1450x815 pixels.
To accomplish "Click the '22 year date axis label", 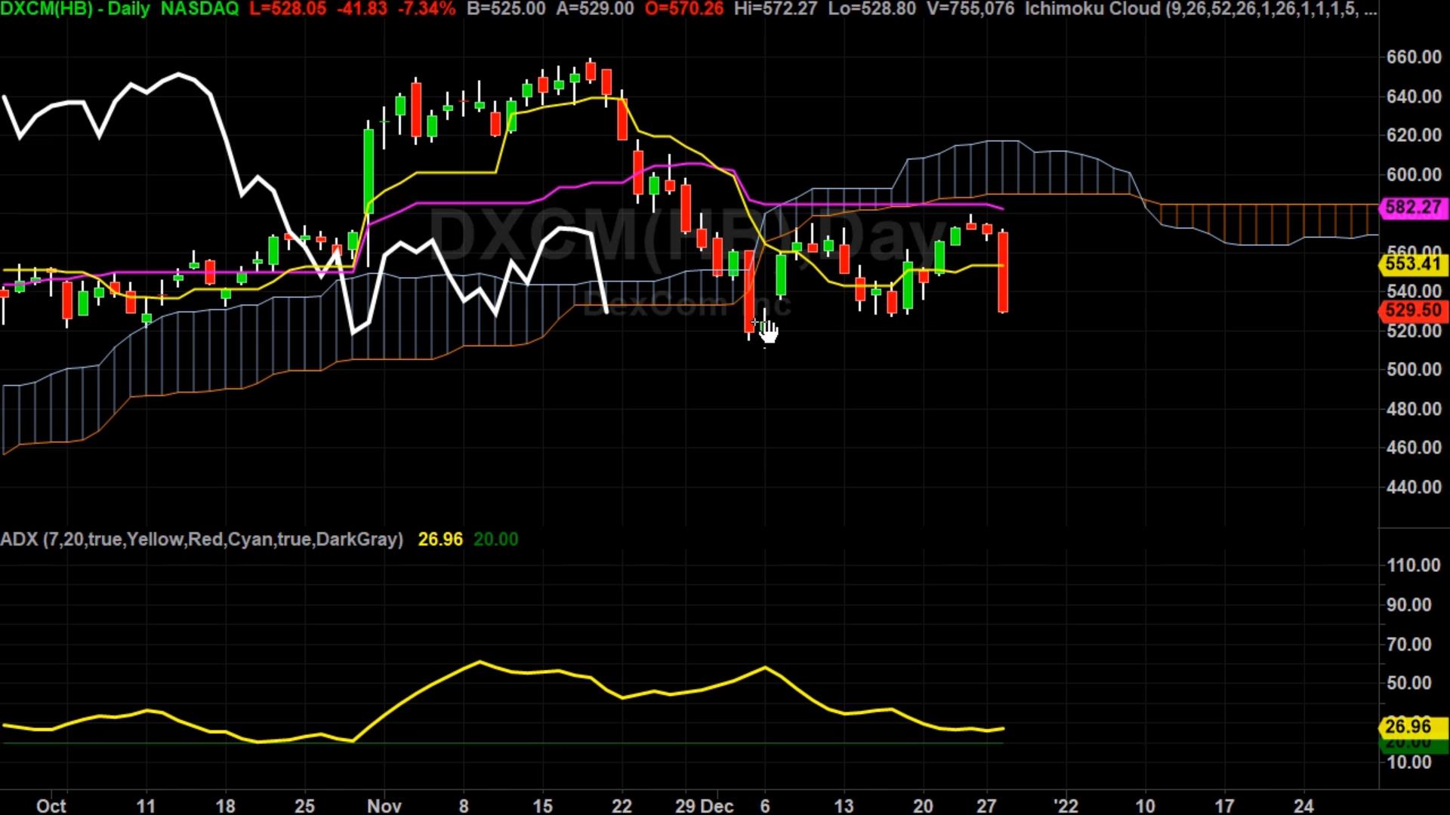I will 1066,805.
